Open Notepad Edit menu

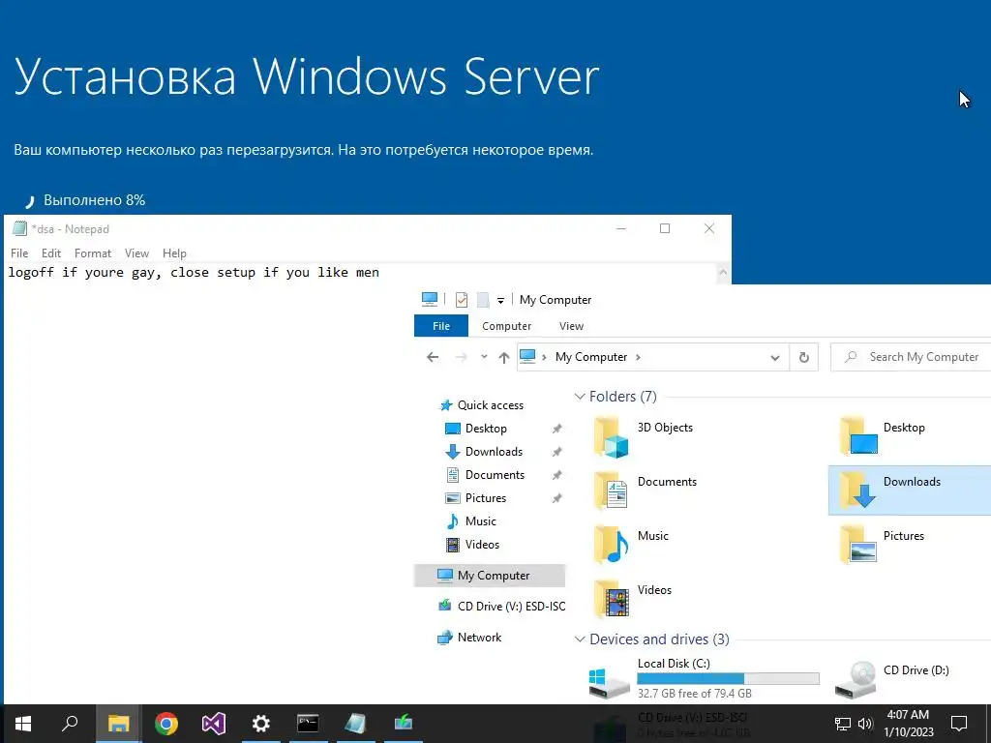point(51,253)
